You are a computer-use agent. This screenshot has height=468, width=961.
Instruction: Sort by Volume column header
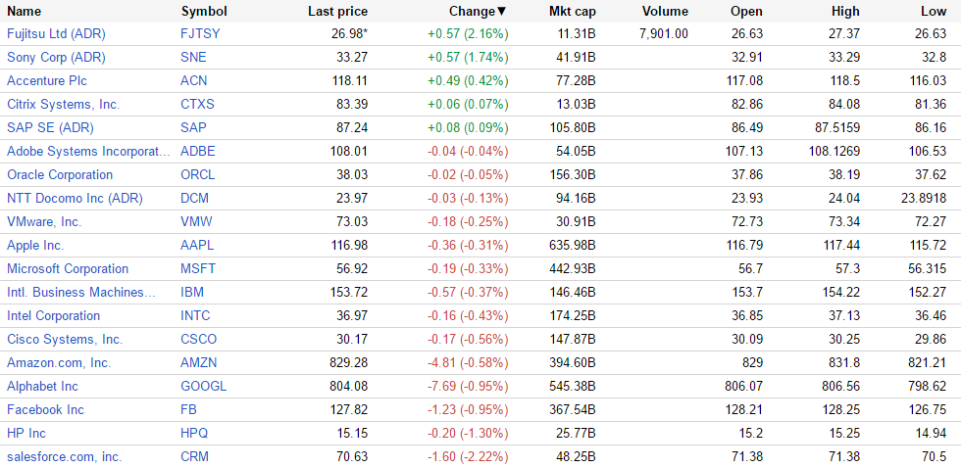[x=665, y=11]
